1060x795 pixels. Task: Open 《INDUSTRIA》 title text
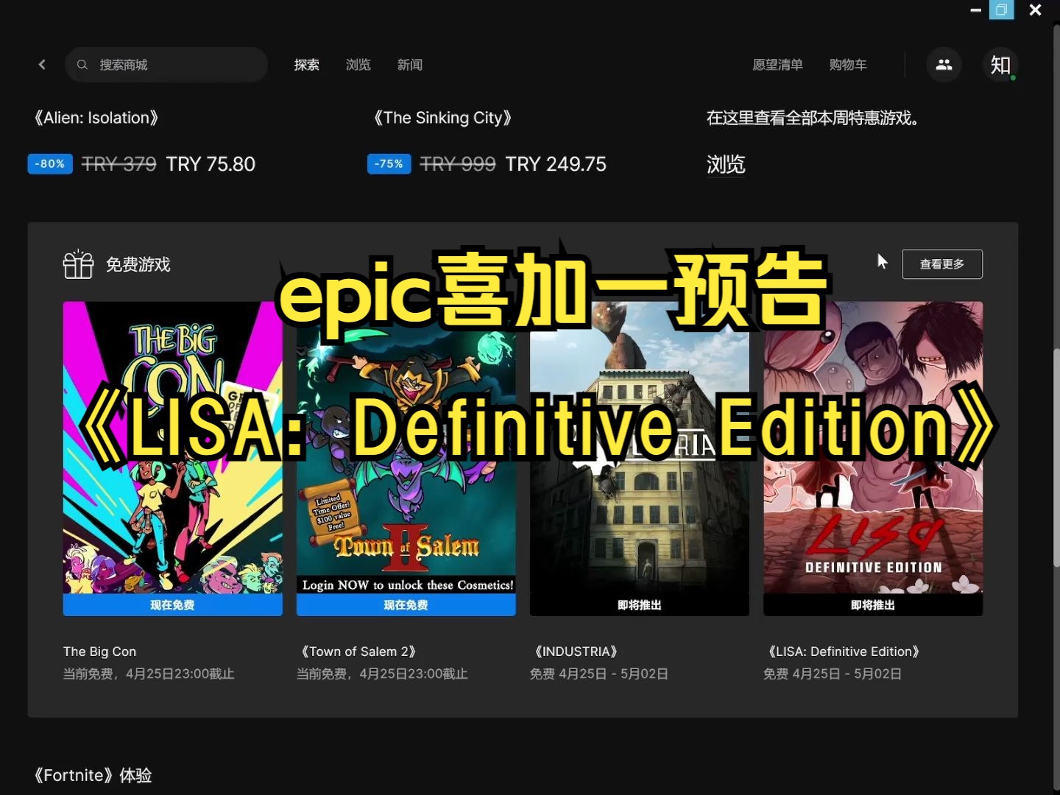tap(576, 651)
